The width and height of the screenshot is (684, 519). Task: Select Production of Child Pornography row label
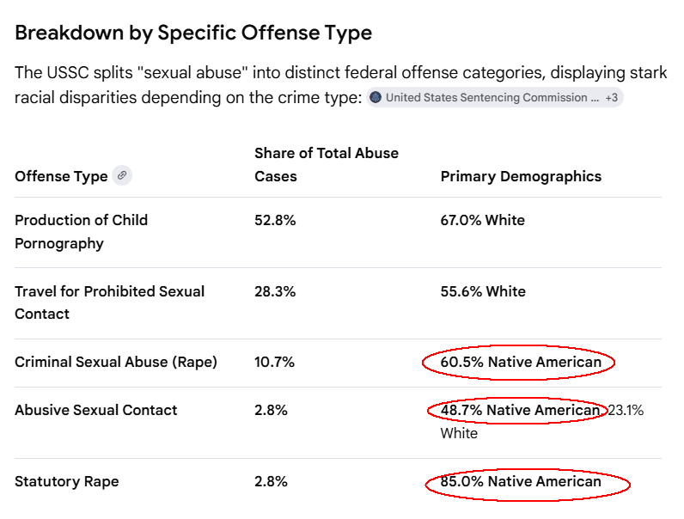pos(81,232)
